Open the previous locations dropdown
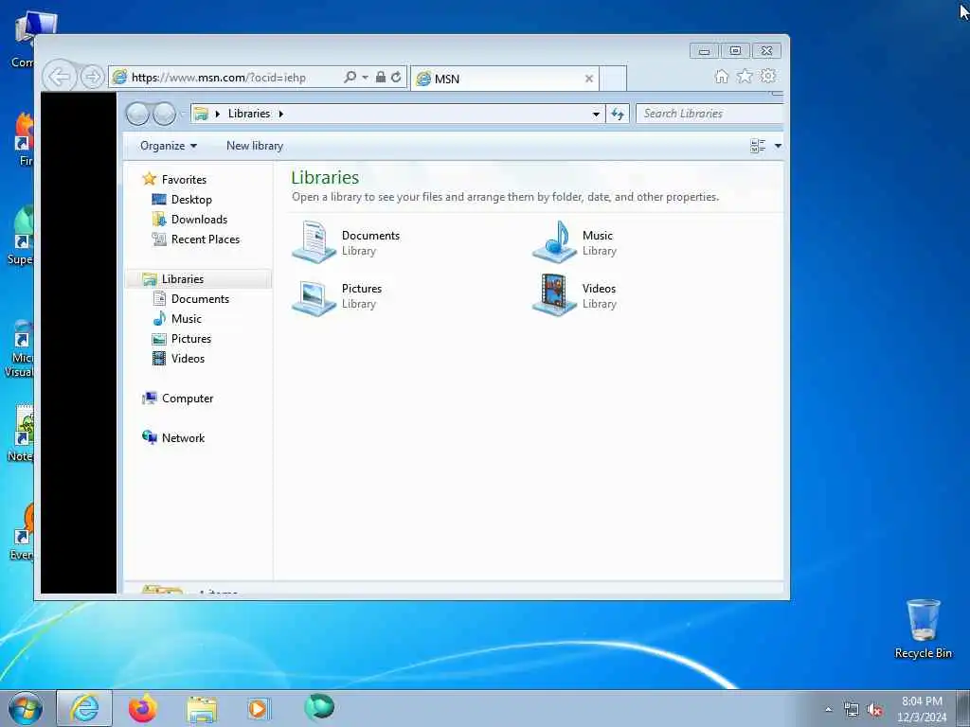The height and width of the screenshot is (727, 970). tap(596, 114)
